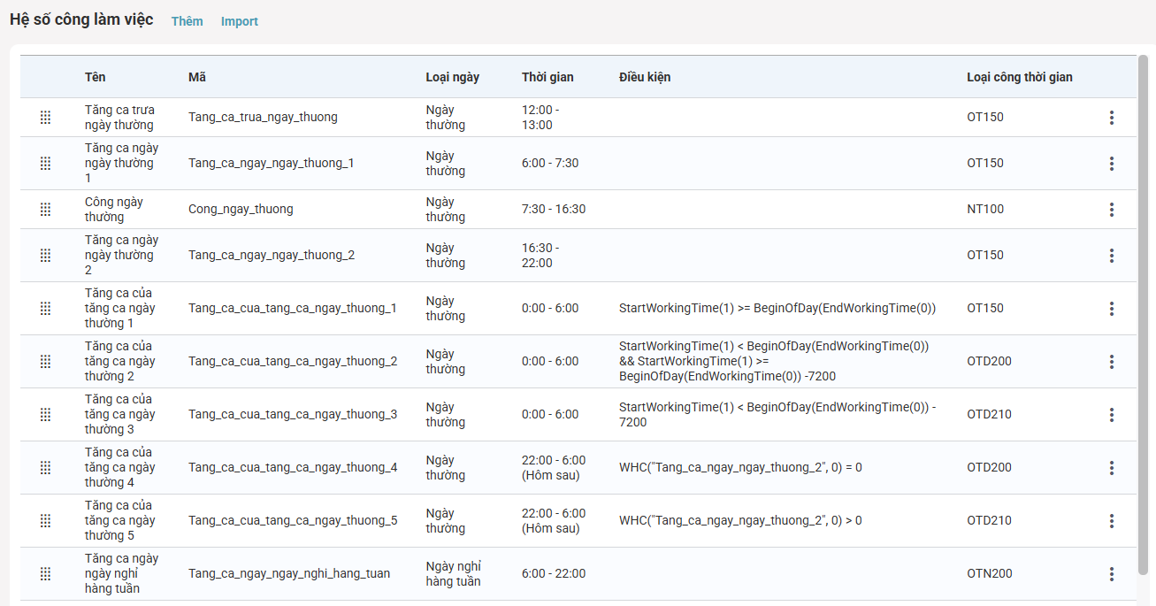Image resolution: width=1156 pixels, height=606 pixels.
Task: Click the 12:00 - 13:00 time cell
Action: [x=540, y=118]
